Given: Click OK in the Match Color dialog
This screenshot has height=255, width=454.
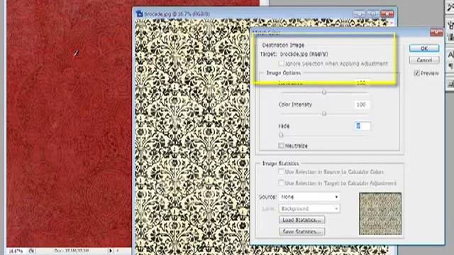Looking at the screenshot, I should pyautogui.click(x=424, y=48).
